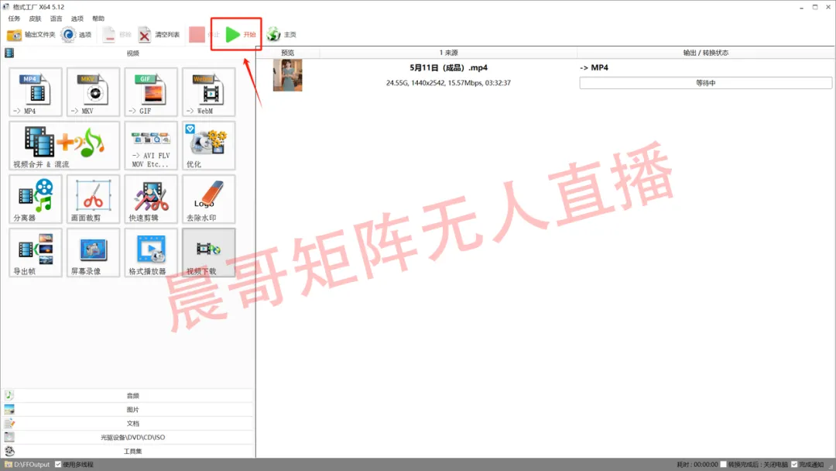836x471 pixels.
Task: Start conversion with the green 开始 button
Action: pos(240,35)
